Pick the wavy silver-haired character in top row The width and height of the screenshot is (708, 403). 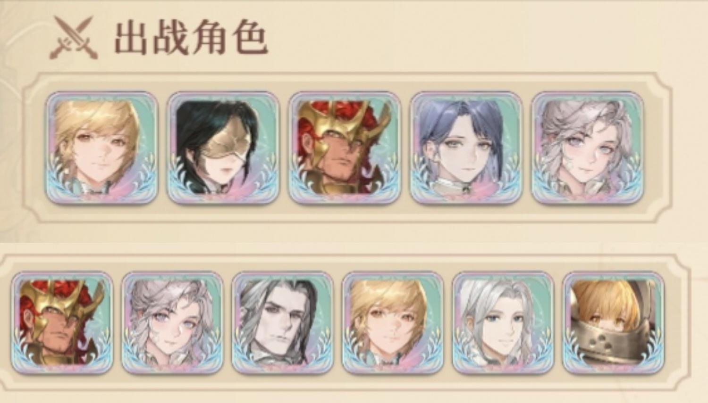[587, 148]
